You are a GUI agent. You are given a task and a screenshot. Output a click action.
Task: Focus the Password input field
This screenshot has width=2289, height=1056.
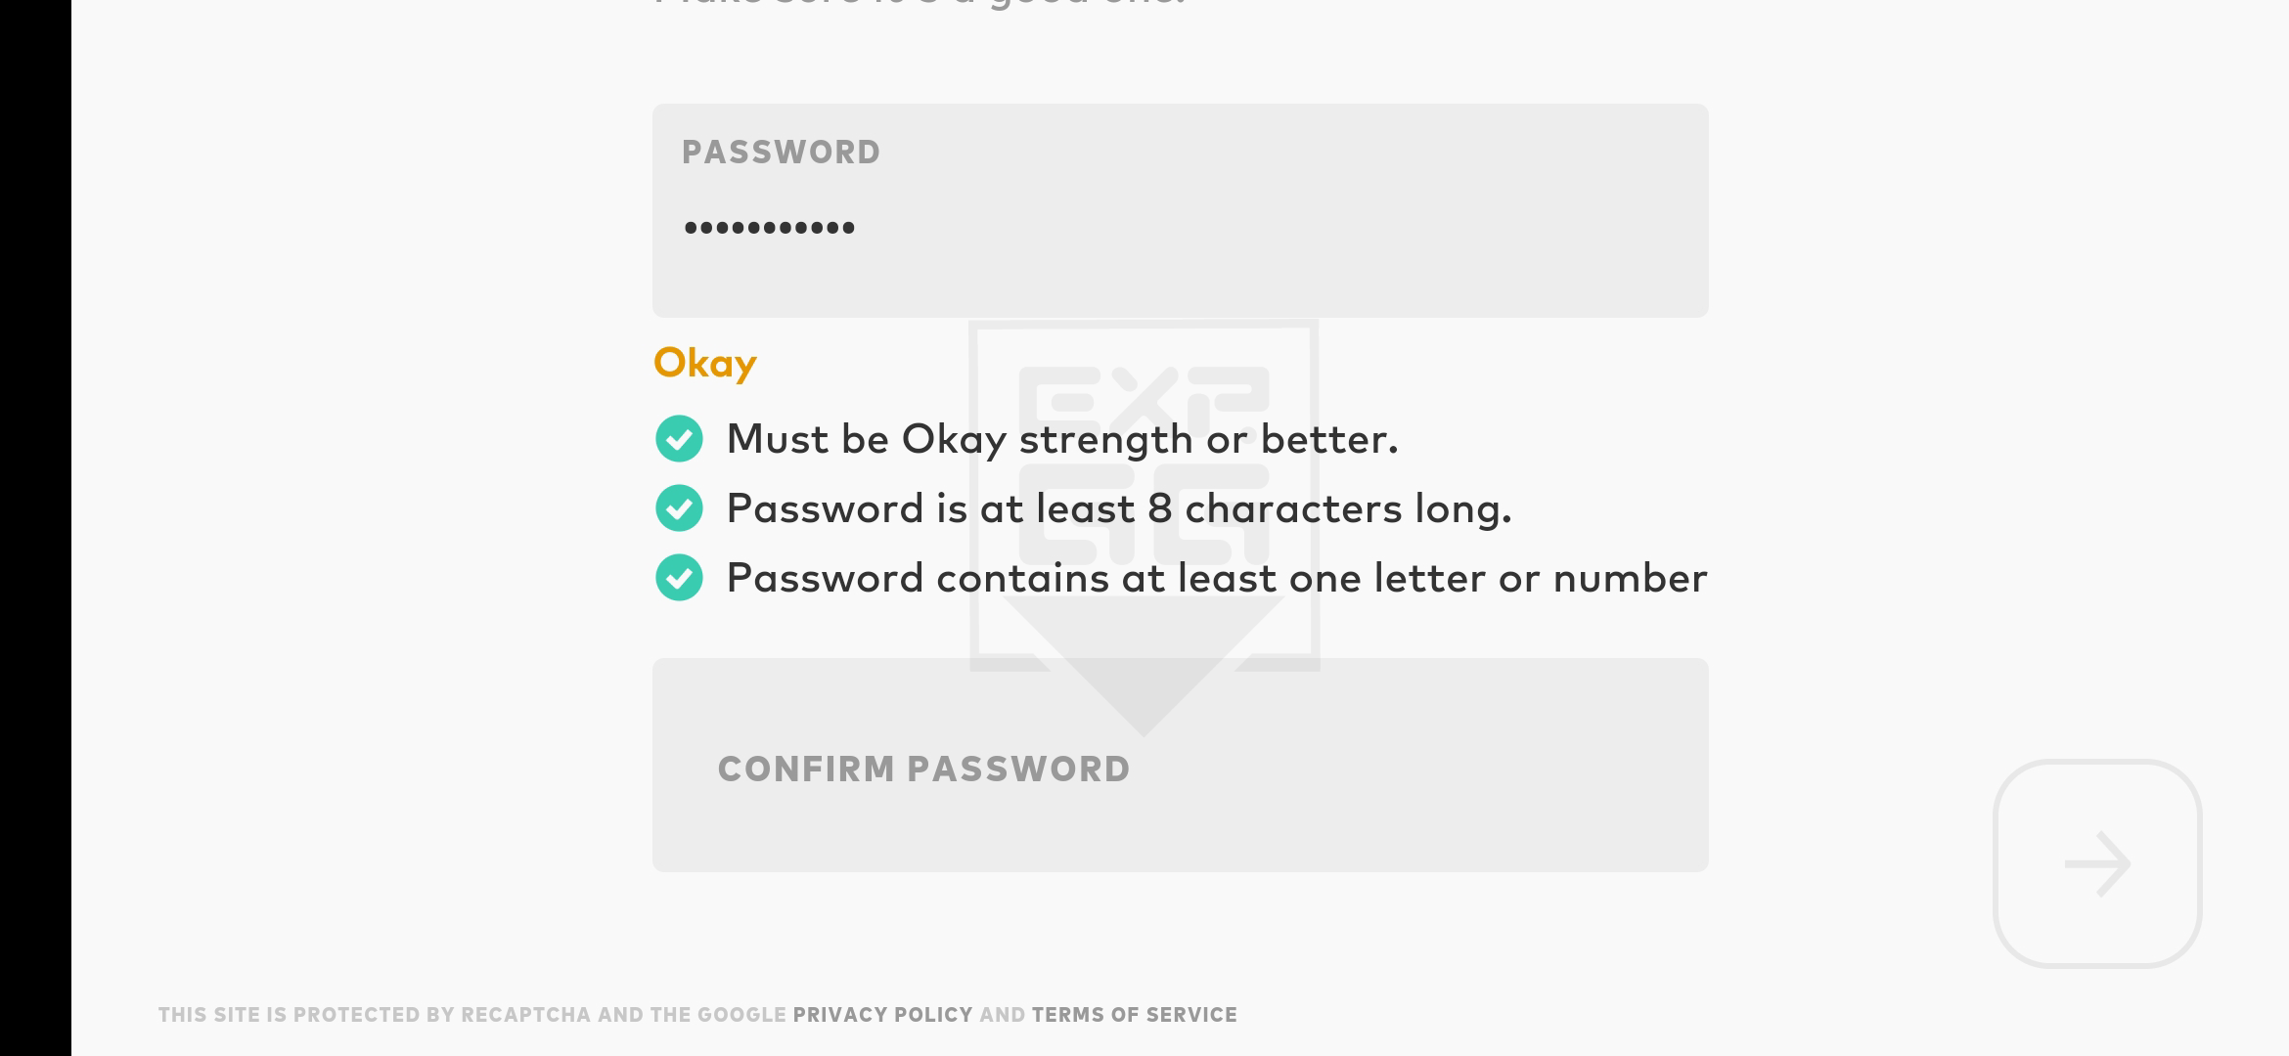coord(1180,210)
